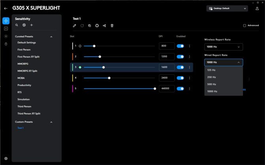
Task: Open slot 5 more options menu
Action: point(190,89)
